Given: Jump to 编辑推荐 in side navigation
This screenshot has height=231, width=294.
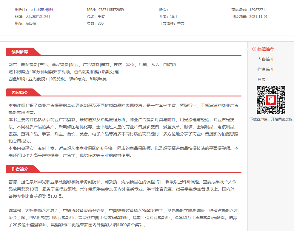Looking at the screenshot, I should tap(266, 49).
